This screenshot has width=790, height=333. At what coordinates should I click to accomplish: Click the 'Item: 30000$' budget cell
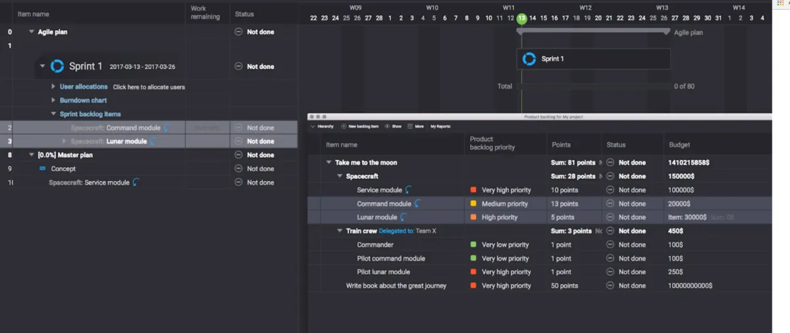pos(687,217)
